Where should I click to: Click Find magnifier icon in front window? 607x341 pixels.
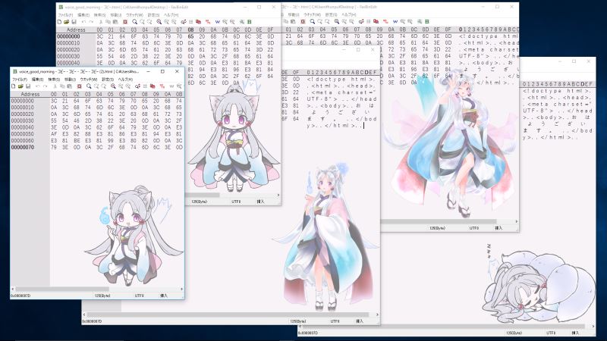pos(89,86)
